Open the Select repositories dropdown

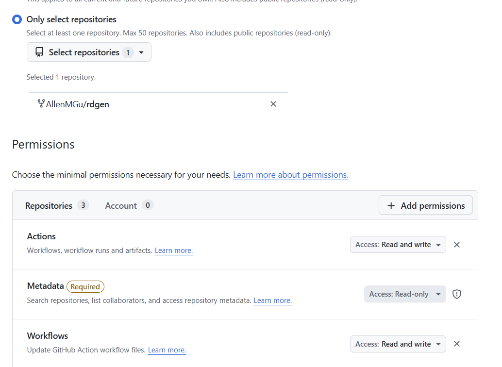pyautogui.click(x=89, y=52)
